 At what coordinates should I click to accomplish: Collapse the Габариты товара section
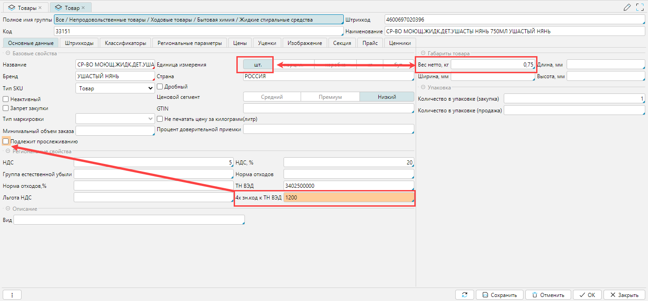[423, 53]
